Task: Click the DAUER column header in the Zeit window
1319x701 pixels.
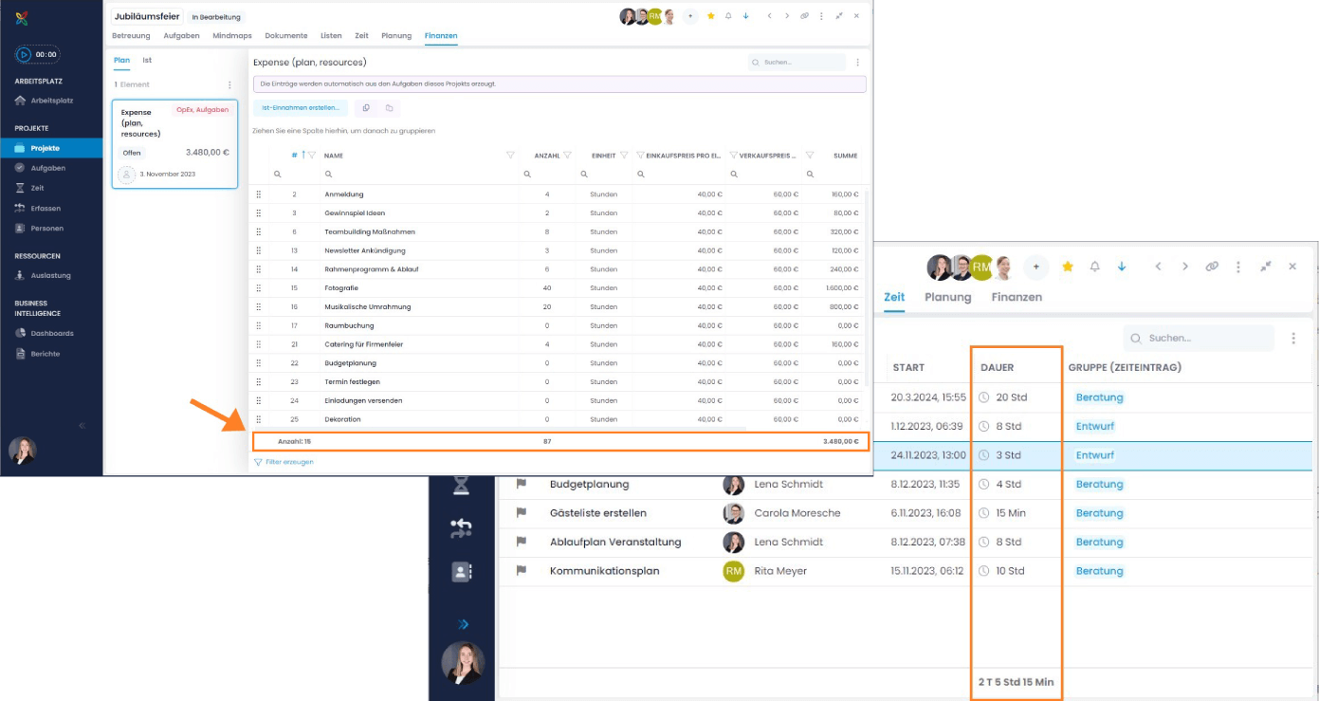Action: pos(998,367)
